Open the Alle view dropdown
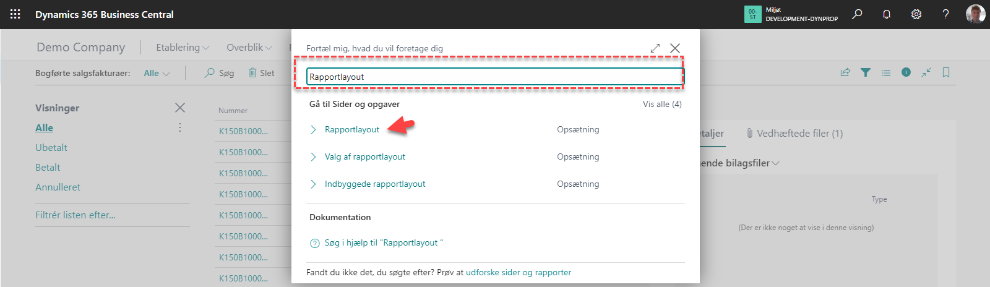Viewport: 990px width, 287px height. click(x=157, y=73)
